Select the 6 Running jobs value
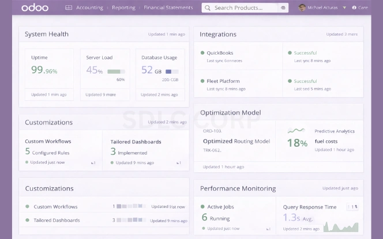 [216, 218]
